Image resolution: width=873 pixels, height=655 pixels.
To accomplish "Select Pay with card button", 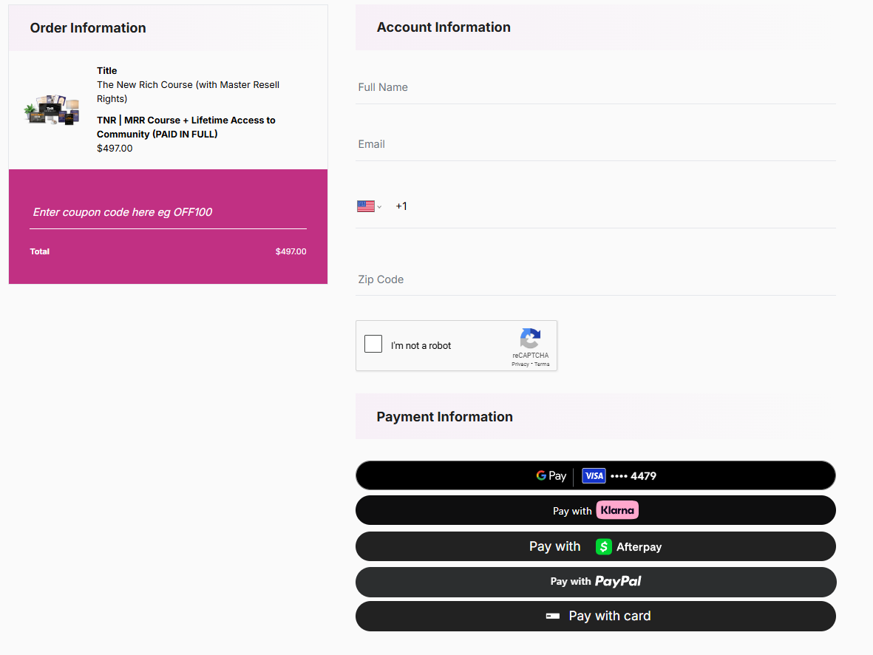I will 595,616.
